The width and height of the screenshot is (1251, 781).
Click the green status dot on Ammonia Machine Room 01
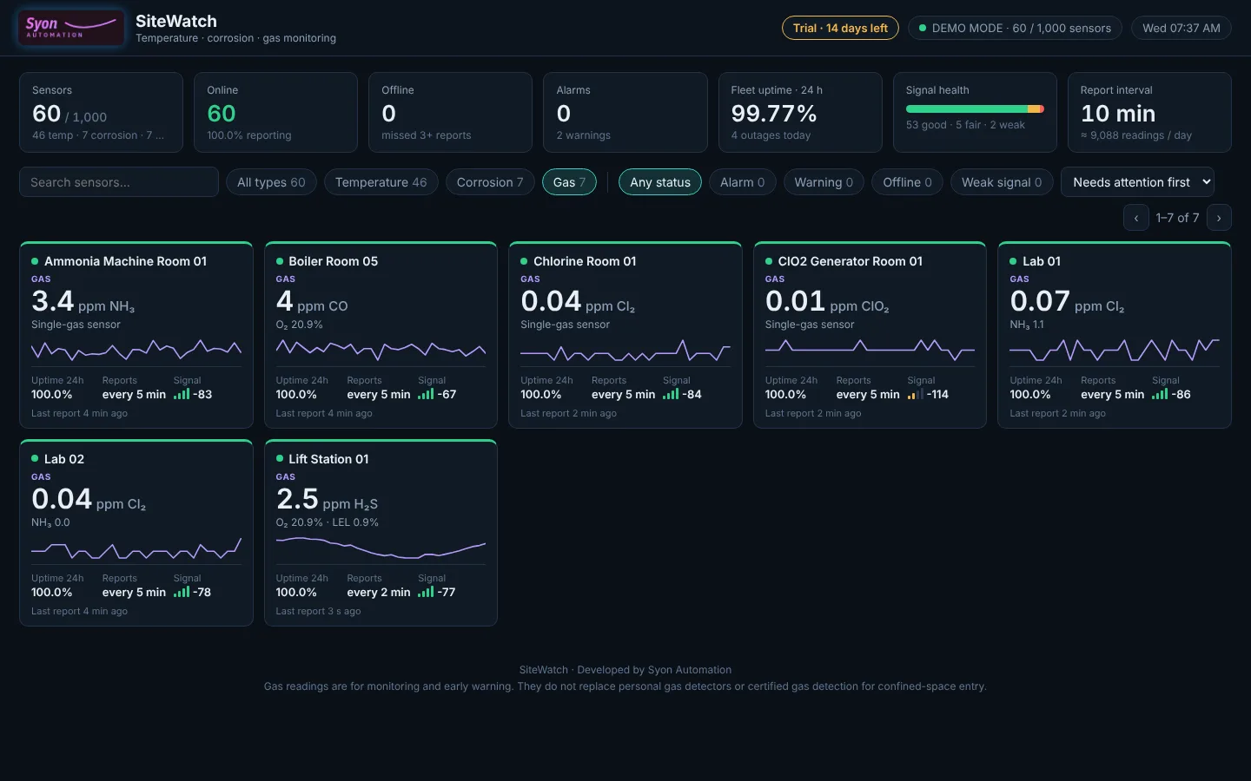pos(35,261)
